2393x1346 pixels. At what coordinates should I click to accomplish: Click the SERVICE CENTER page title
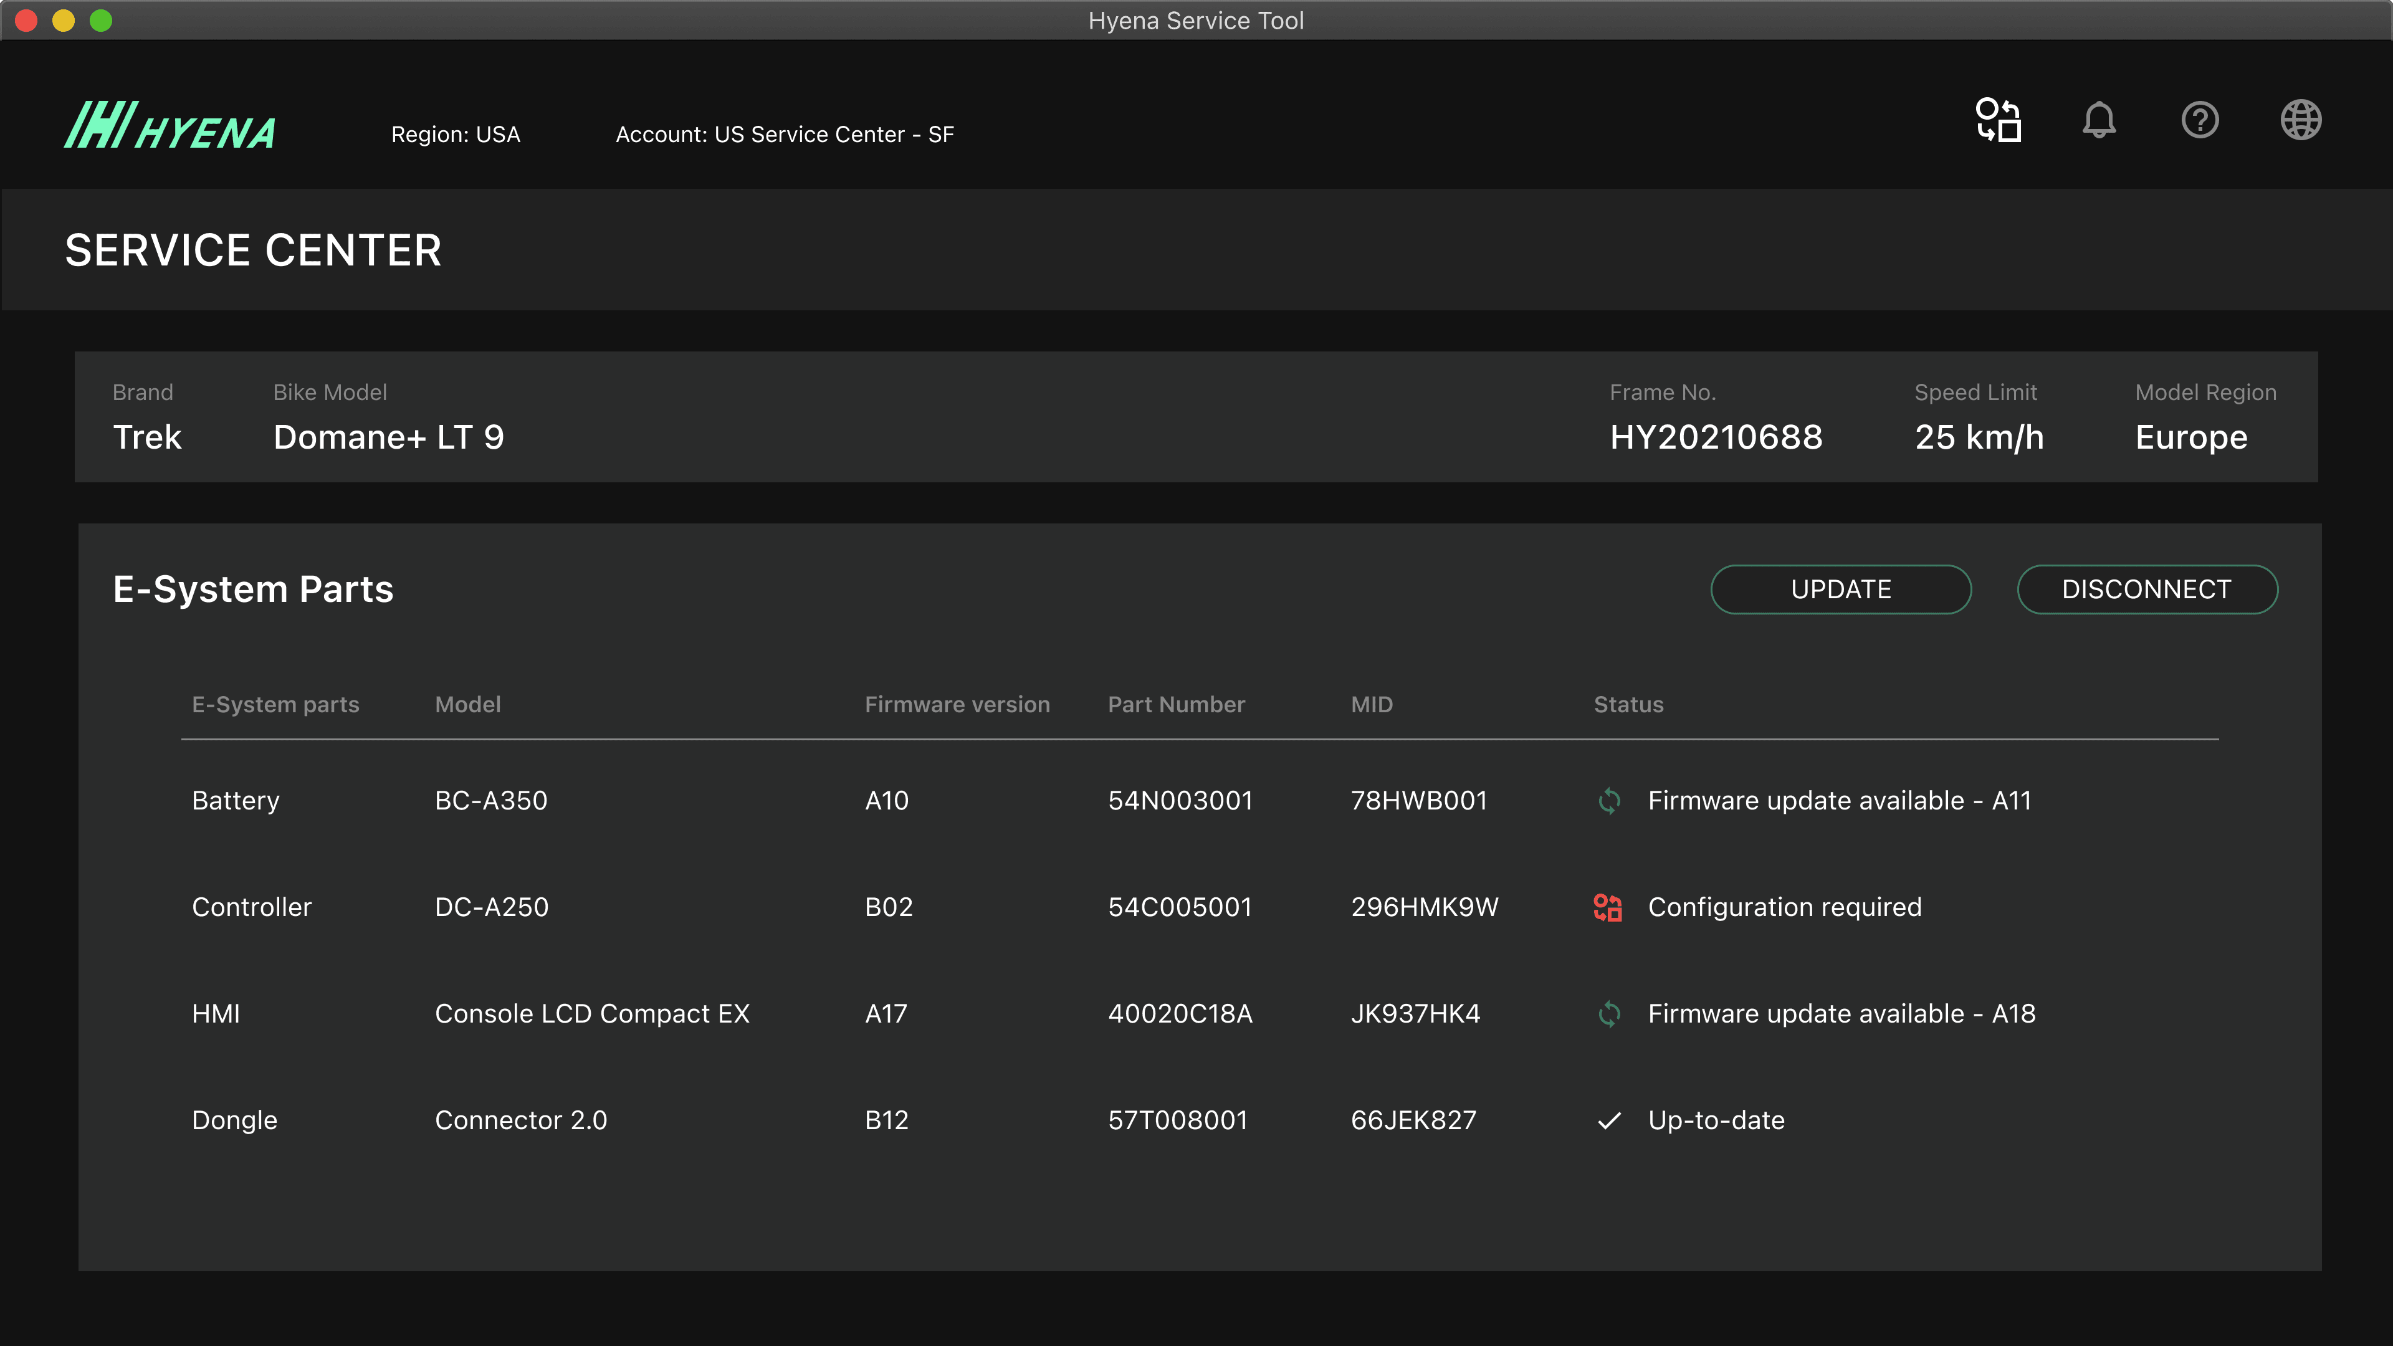pos(252,249)
